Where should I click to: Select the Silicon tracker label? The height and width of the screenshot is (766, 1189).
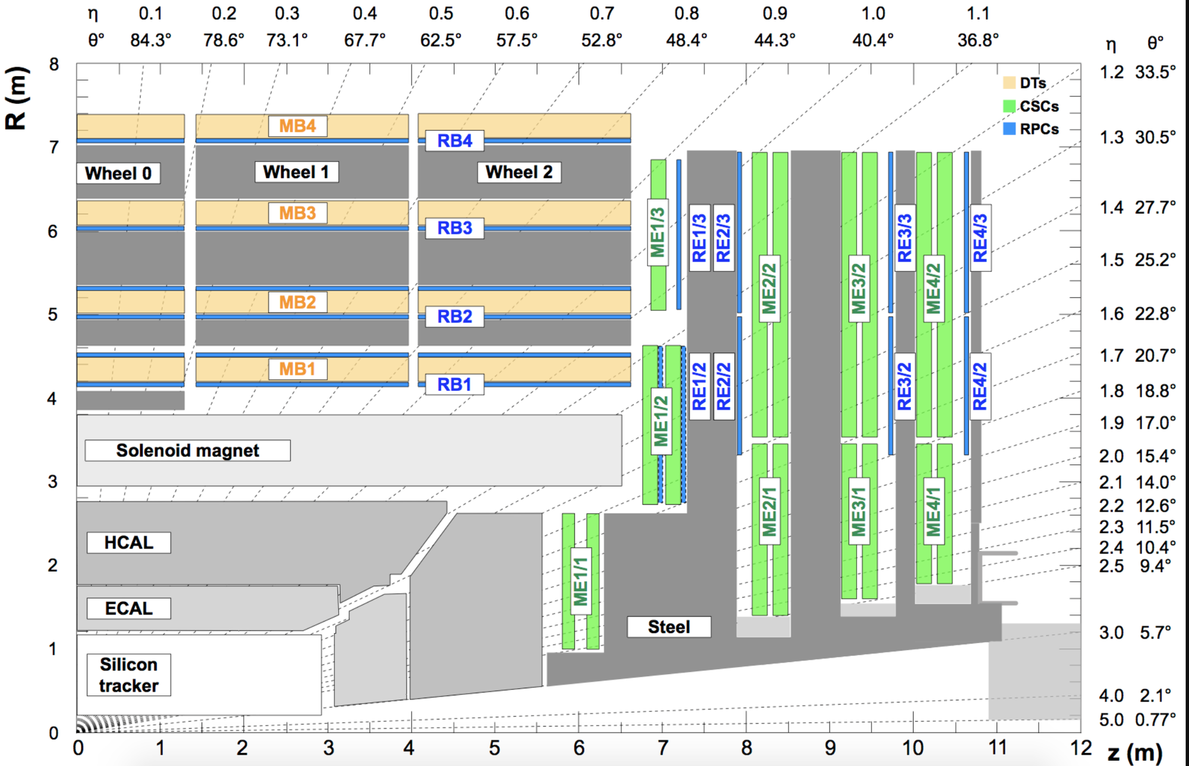(x=128, y=673)
